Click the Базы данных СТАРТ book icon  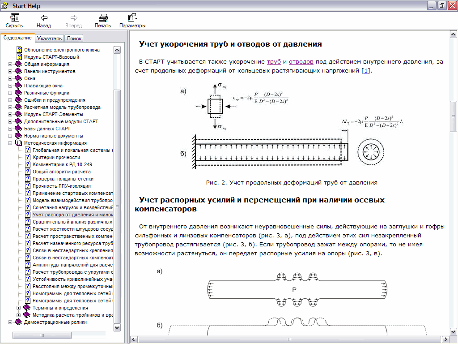[18, 129]
